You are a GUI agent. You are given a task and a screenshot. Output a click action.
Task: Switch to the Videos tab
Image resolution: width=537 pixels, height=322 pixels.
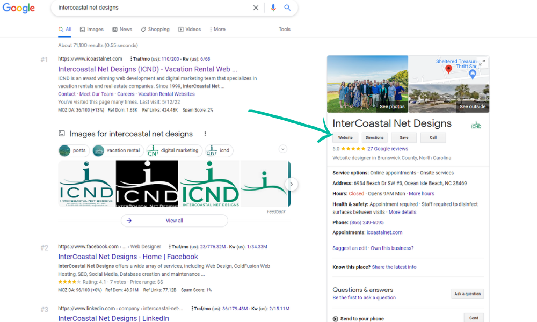tap(190, 30)
